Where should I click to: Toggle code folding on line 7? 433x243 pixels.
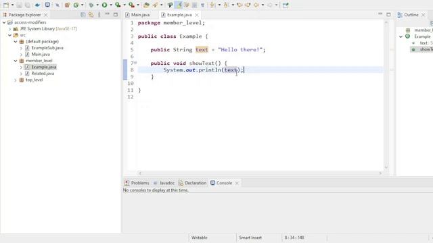(135, 63)
